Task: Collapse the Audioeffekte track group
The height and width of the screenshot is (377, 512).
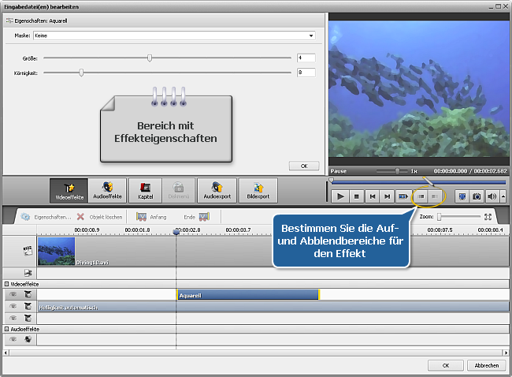Action: [6, 328]
